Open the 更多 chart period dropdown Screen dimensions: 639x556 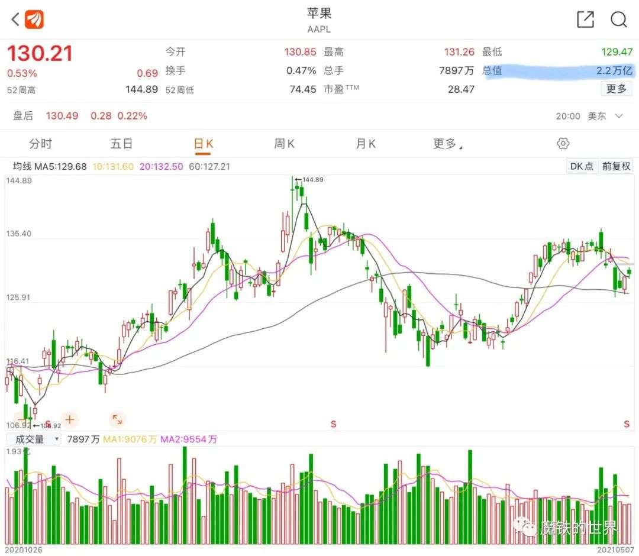pos(447,144)
